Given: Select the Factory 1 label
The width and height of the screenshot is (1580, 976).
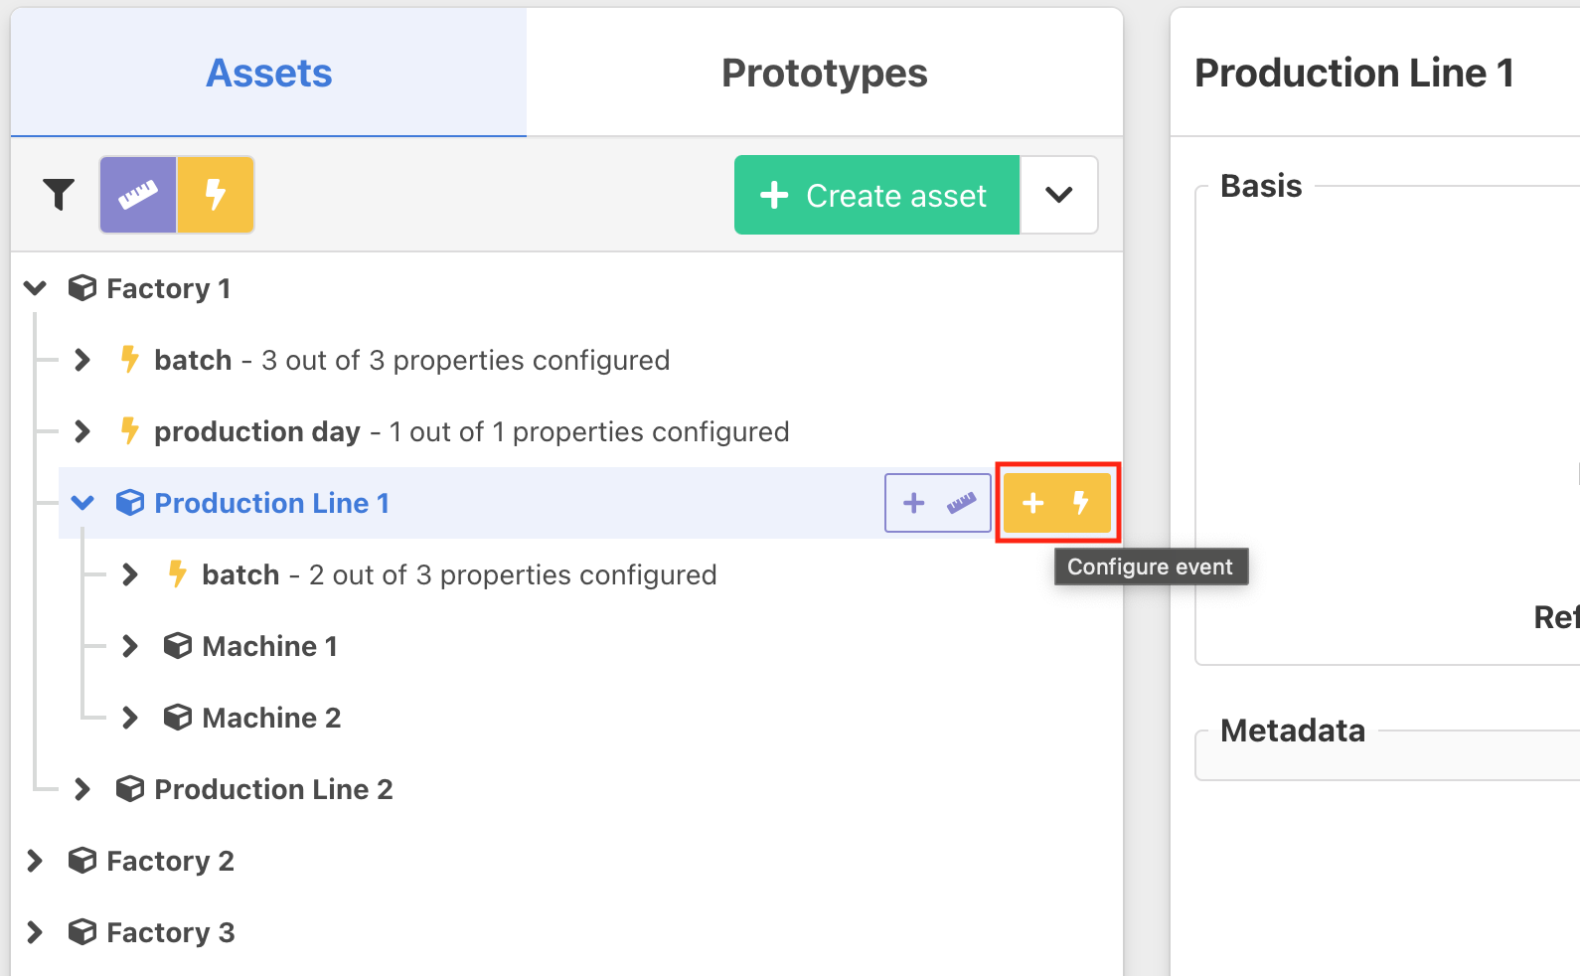Looking at the screenshot, I should click(169, 288).
